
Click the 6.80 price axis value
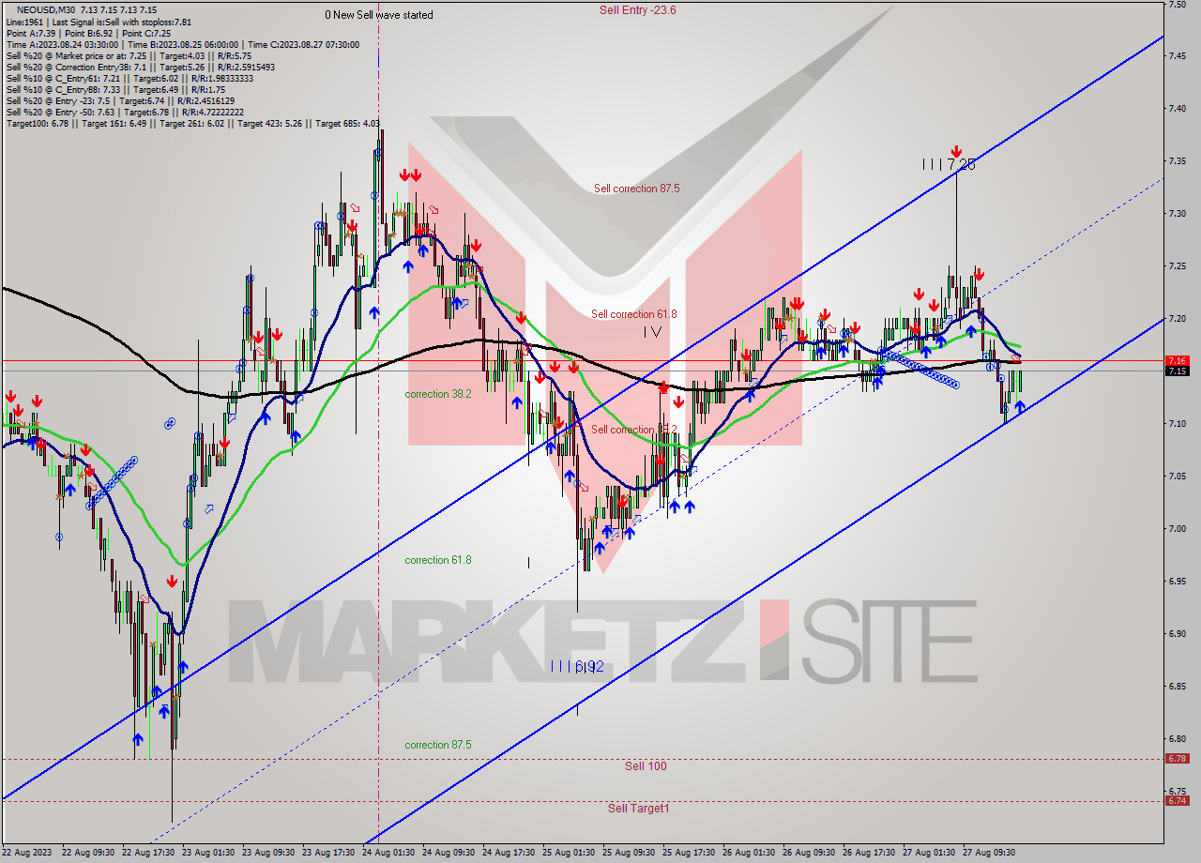1178,739
